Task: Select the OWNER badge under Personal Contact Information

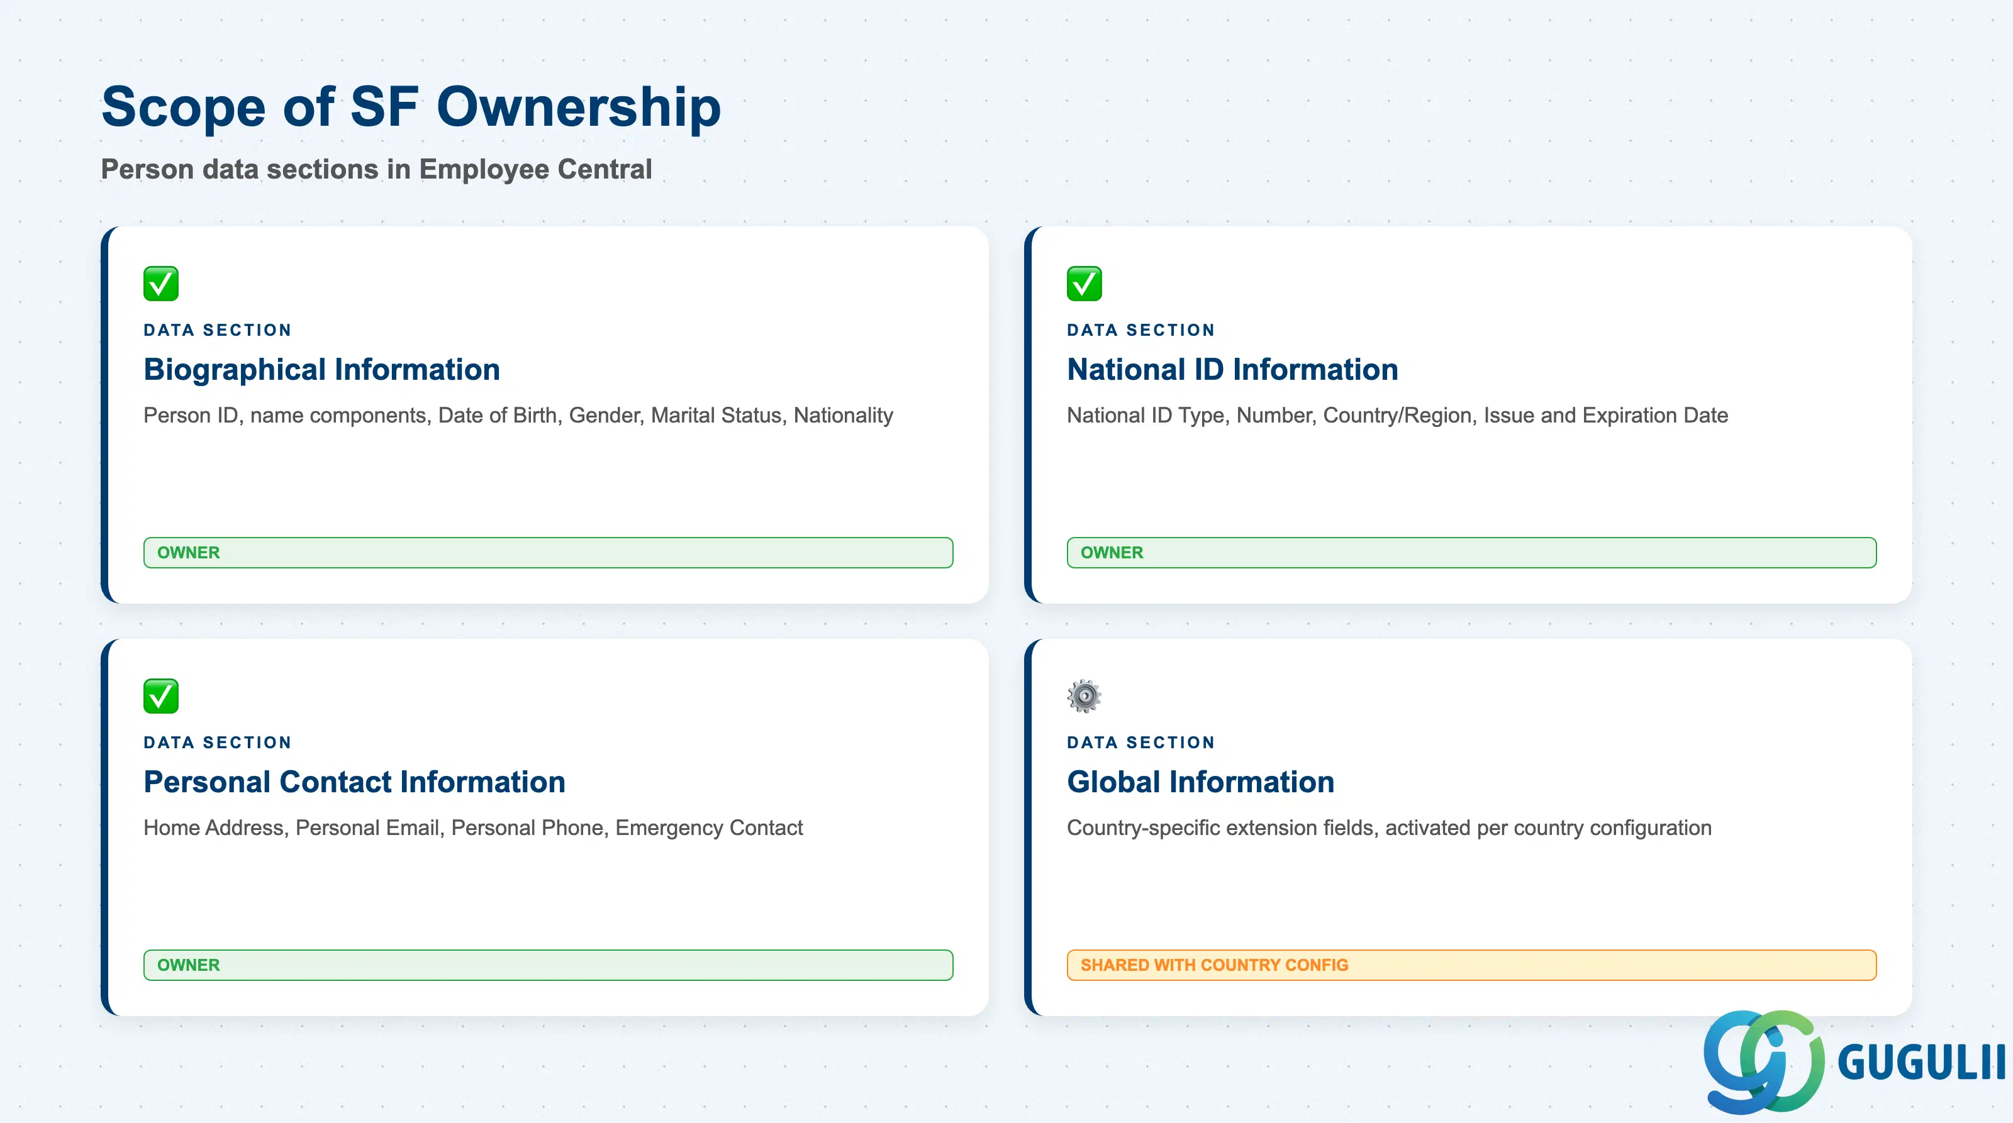Action: (x=548, y=965)
